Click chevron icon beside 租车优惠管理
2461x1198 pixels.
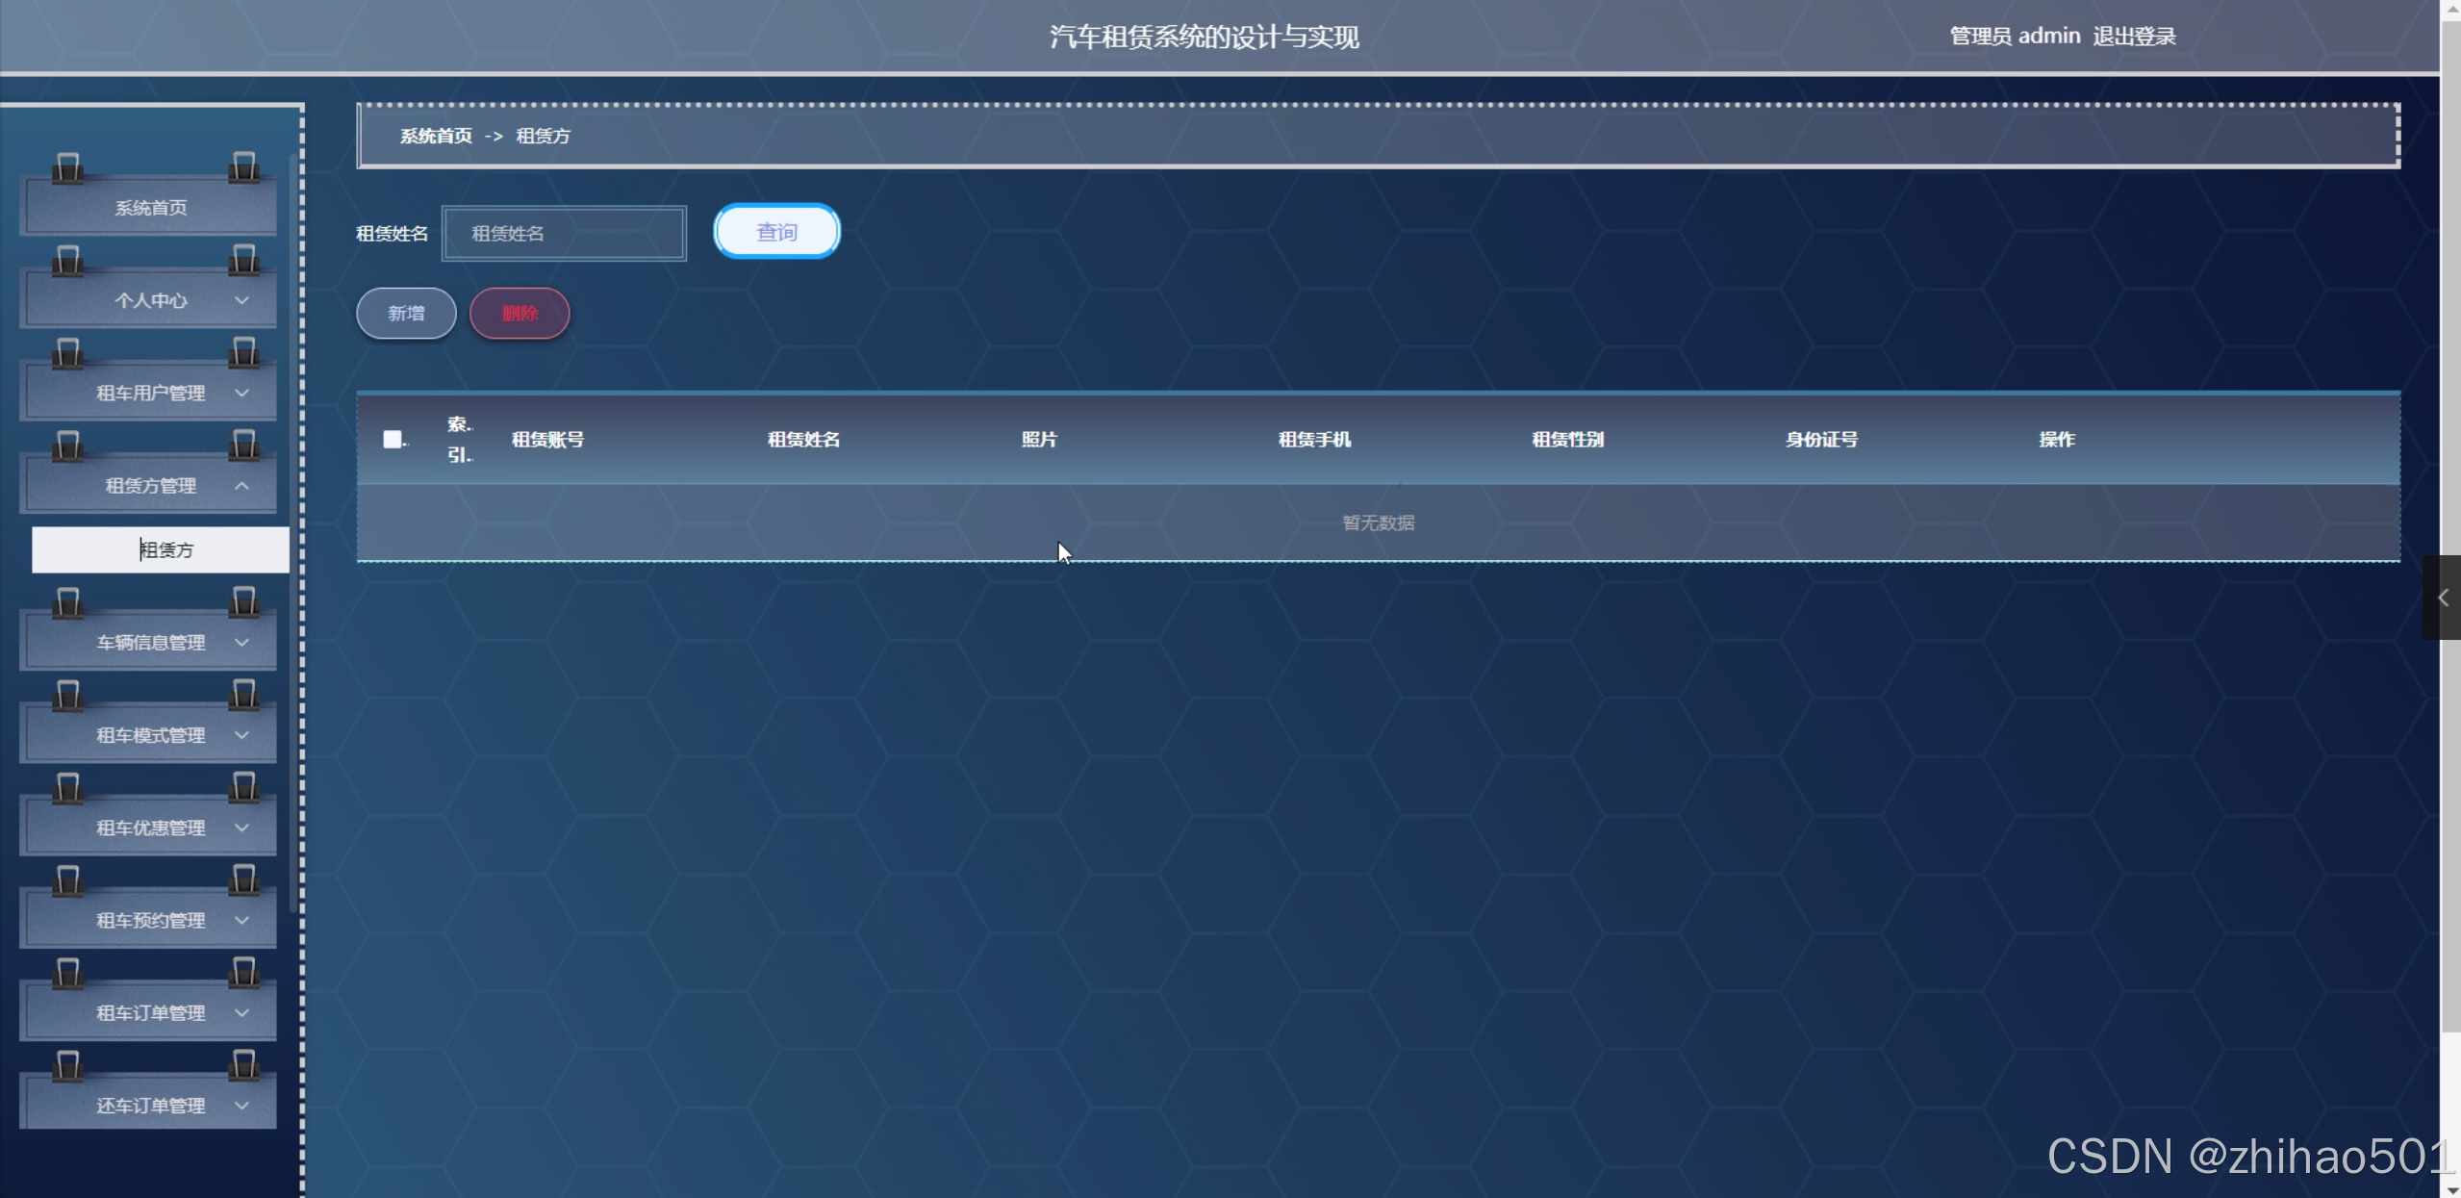241,828
